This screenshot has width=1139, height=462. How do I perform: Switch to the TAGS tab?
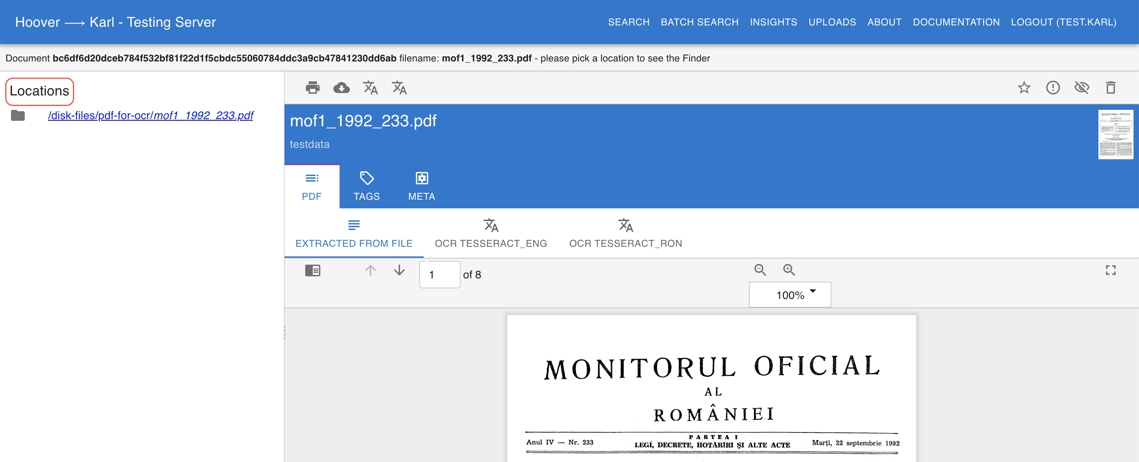point(366,186)
